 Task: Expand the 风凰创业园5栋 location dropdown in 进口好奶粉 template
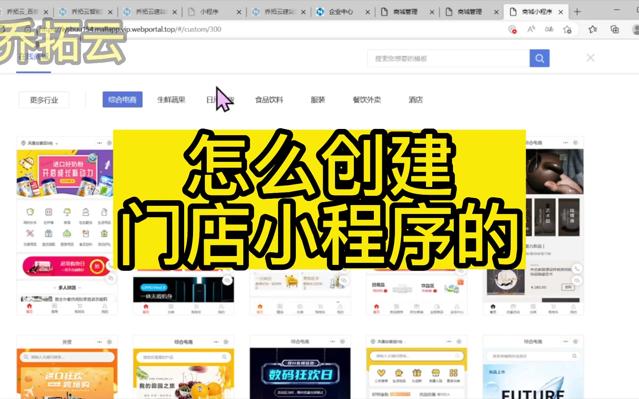[x=40, y=143]
